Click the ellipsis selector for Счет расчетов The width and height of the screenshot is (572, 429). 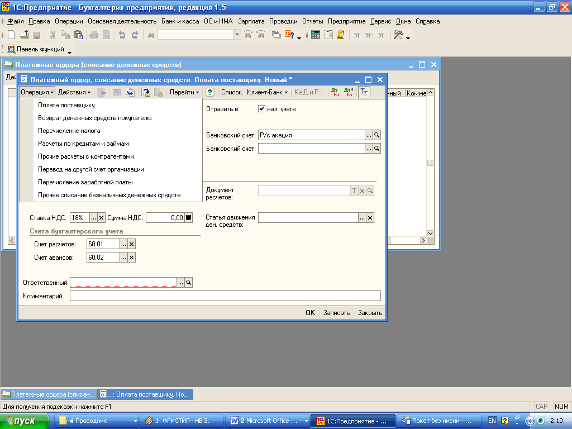[123, 244]
